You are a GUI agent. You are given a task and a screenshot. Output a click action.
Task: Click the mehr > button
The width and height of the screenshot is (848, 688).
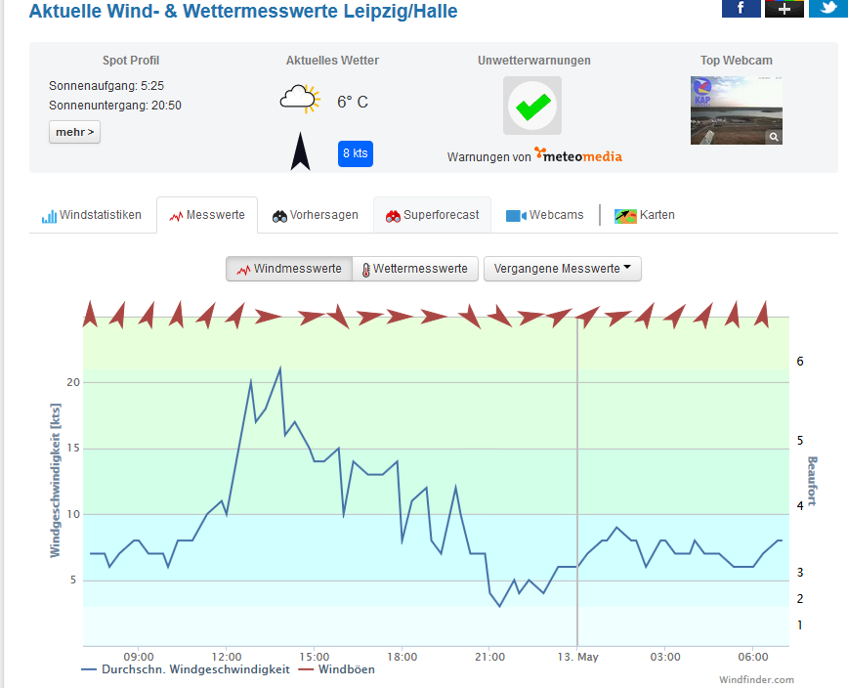74,132
